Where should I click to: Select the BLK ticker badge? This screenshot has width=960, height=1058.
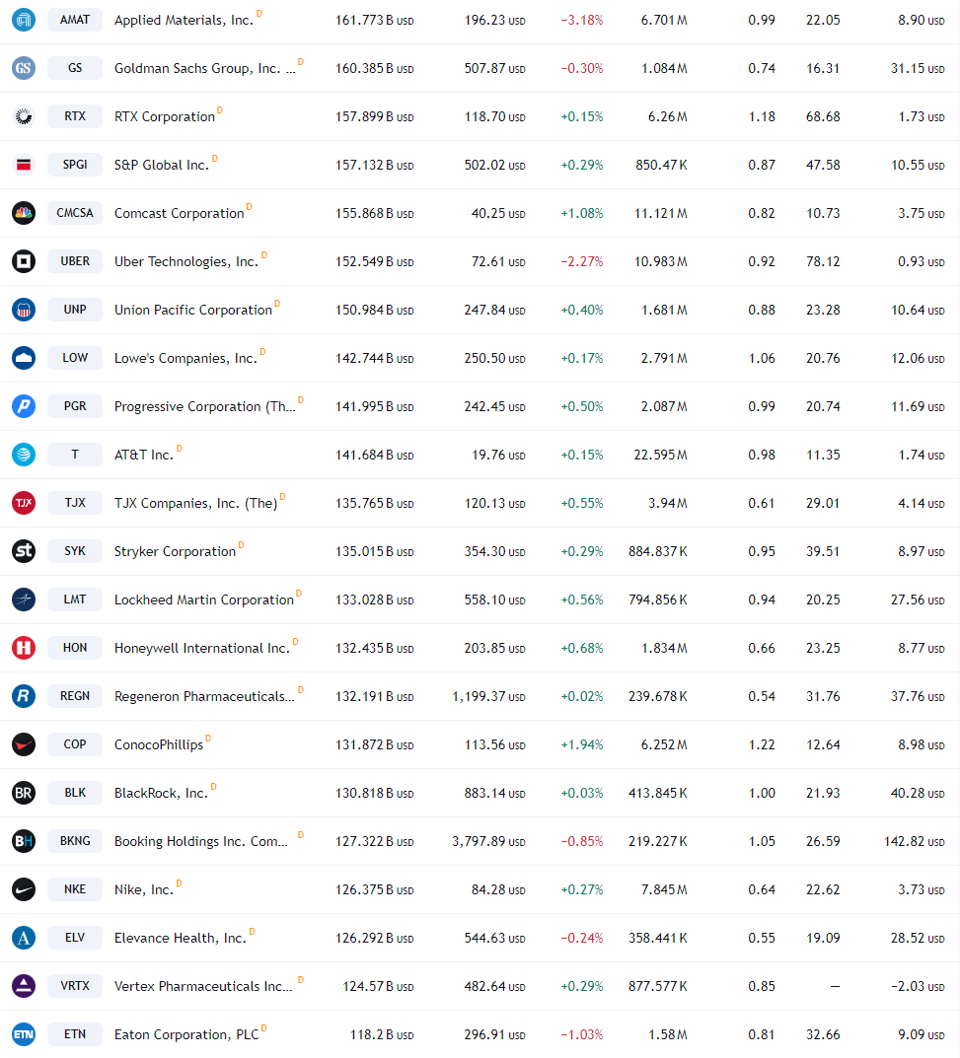coord(75,793)
